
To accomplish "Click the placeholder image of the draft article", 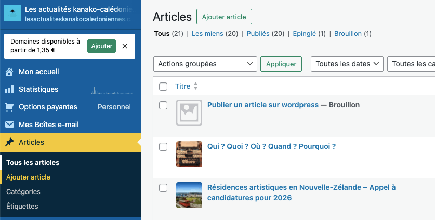I will click(x=189, y=113).
